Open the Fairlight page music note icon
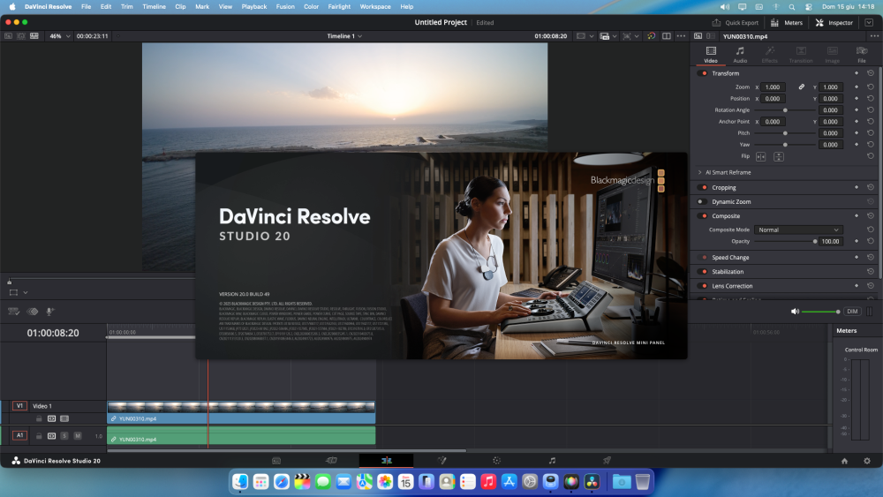The width and height of the screenshot is (883, 497). (x=552, y=461)
